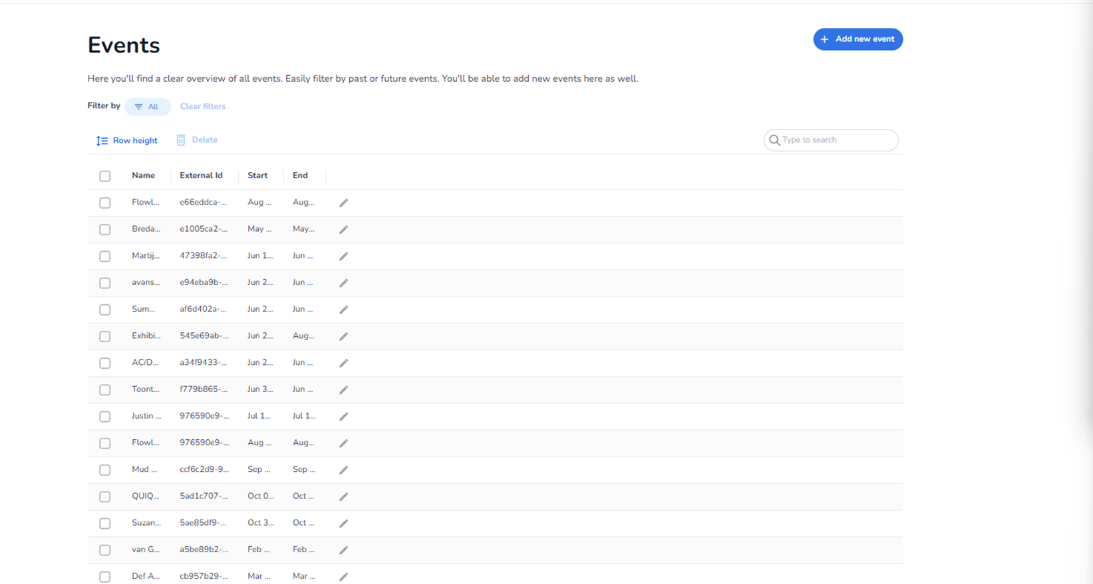Open the All filter dropdown
This screenshot has width=1093, height=584.
147,106
